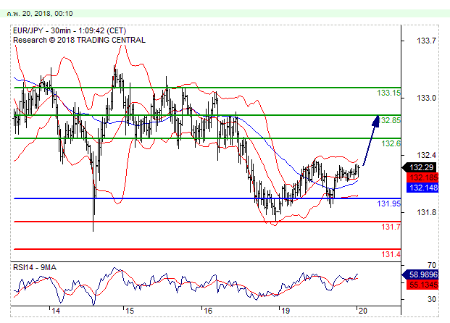This screenshot has height=323, width=450.
Task: Click the date axis label 19
Action: (x=286, y=311)
